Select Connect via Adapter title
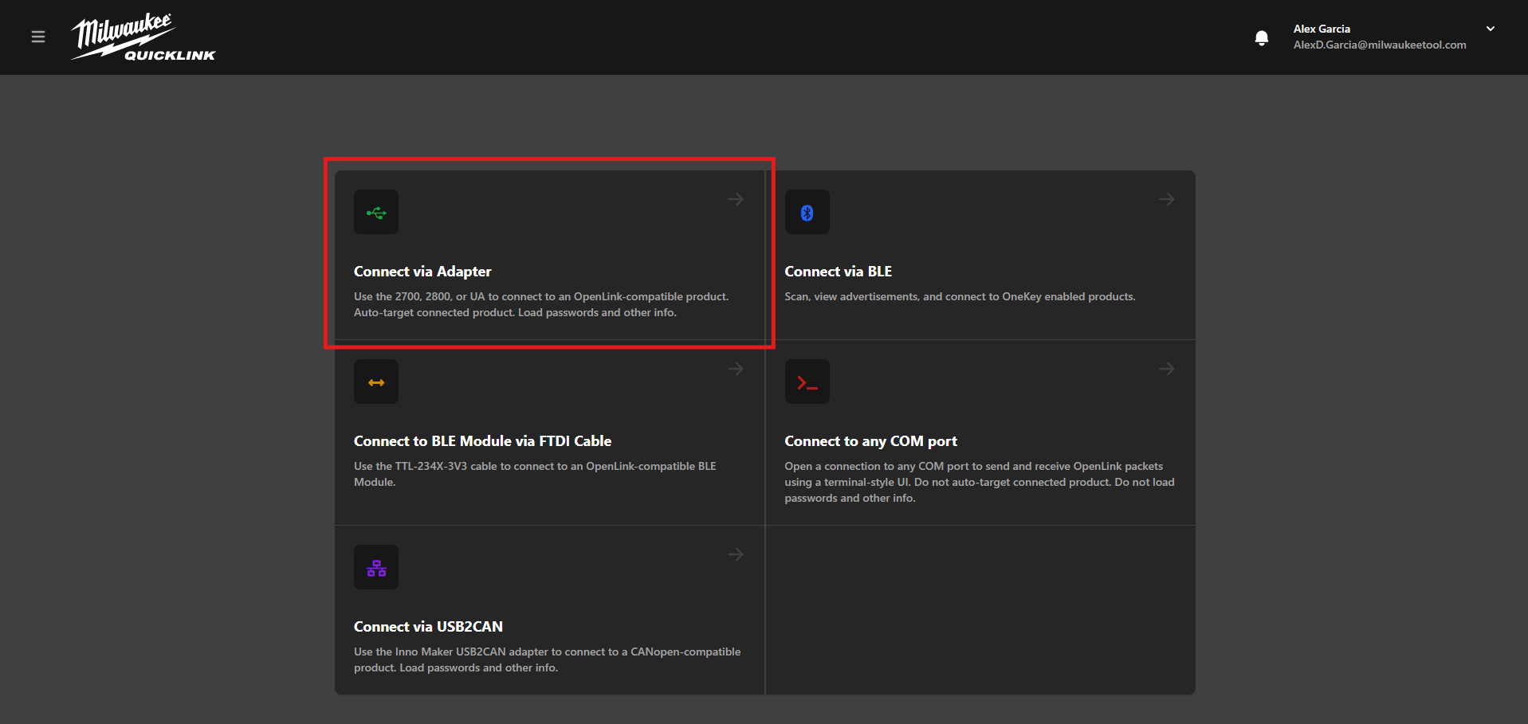The width and height of the screenshot is (1528, 724). point(422,272)
